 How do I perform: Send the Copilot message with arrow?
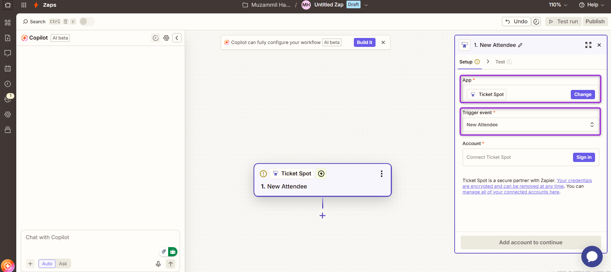171,264
